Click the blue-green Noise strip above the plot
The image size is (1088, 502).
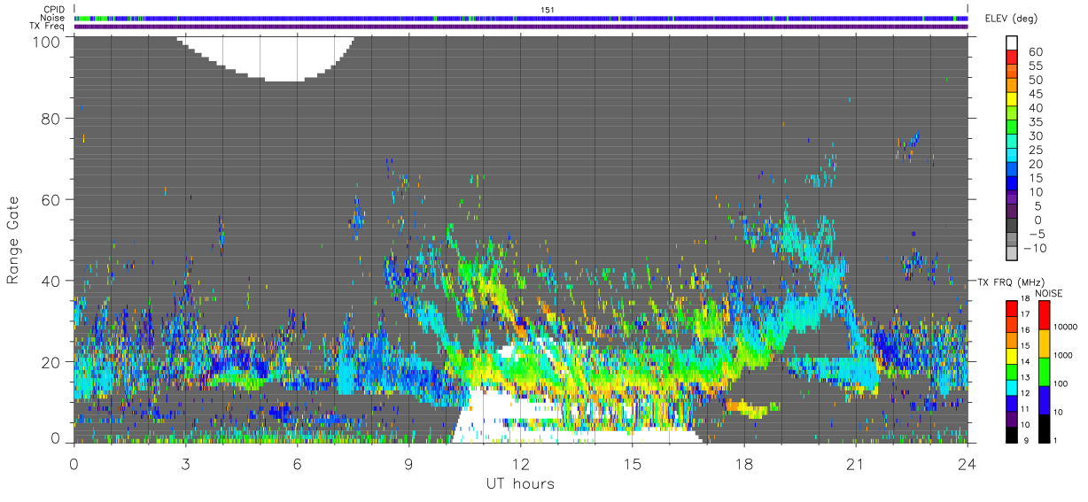[x=521, y=19]
